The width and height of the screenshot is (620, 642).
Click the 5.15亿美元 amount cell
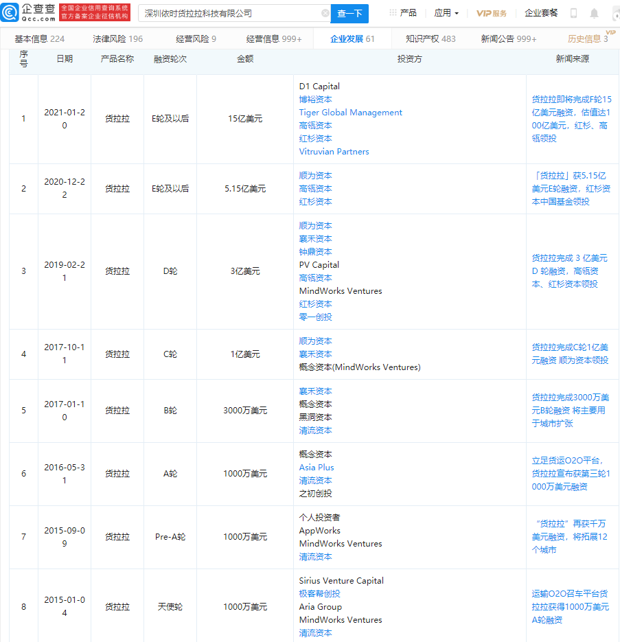tap(245, 189)
